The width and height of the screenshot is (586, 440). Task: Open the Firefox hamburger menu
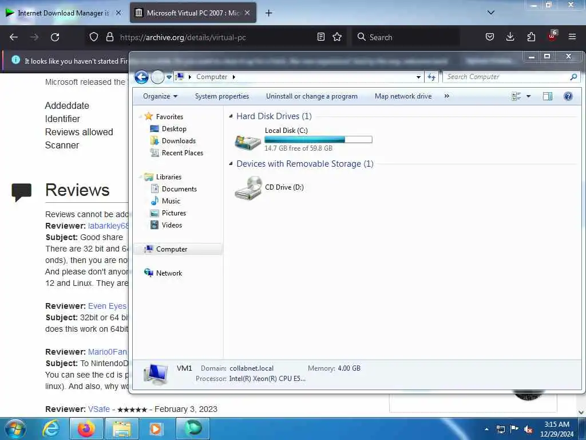click(572, 37)
